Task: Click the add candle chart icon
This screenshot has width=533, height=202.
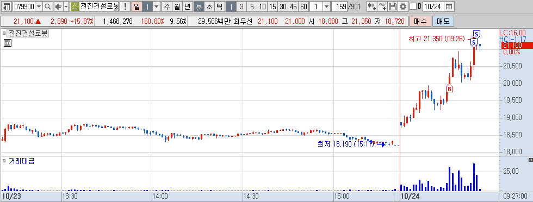Action: pyautogui.click(x=372, y=7)
